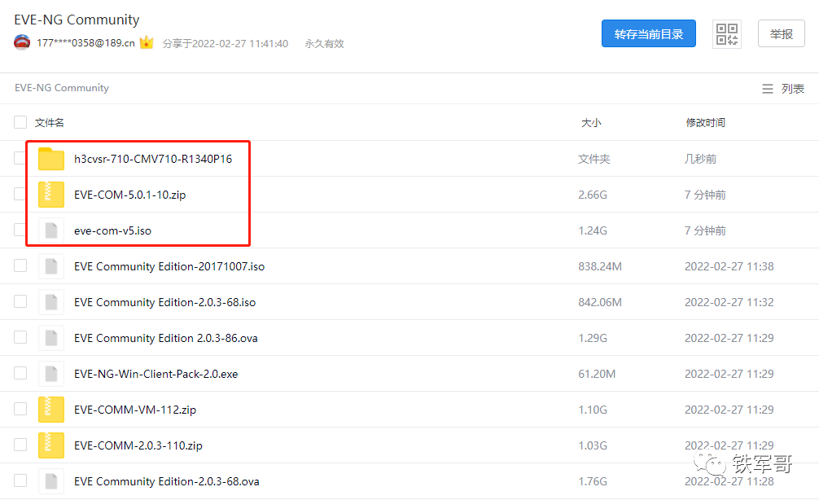The height and width of the screenshot is (500, 819).
Task: Click the file icon of EVE Community Edition-20171007.iso
Action: click(x=51, y=266)
